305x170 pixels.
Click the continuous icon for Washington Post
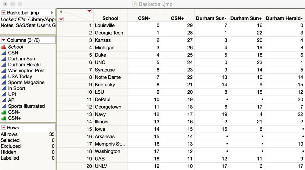pyautogui.click(x=4, y=71)
